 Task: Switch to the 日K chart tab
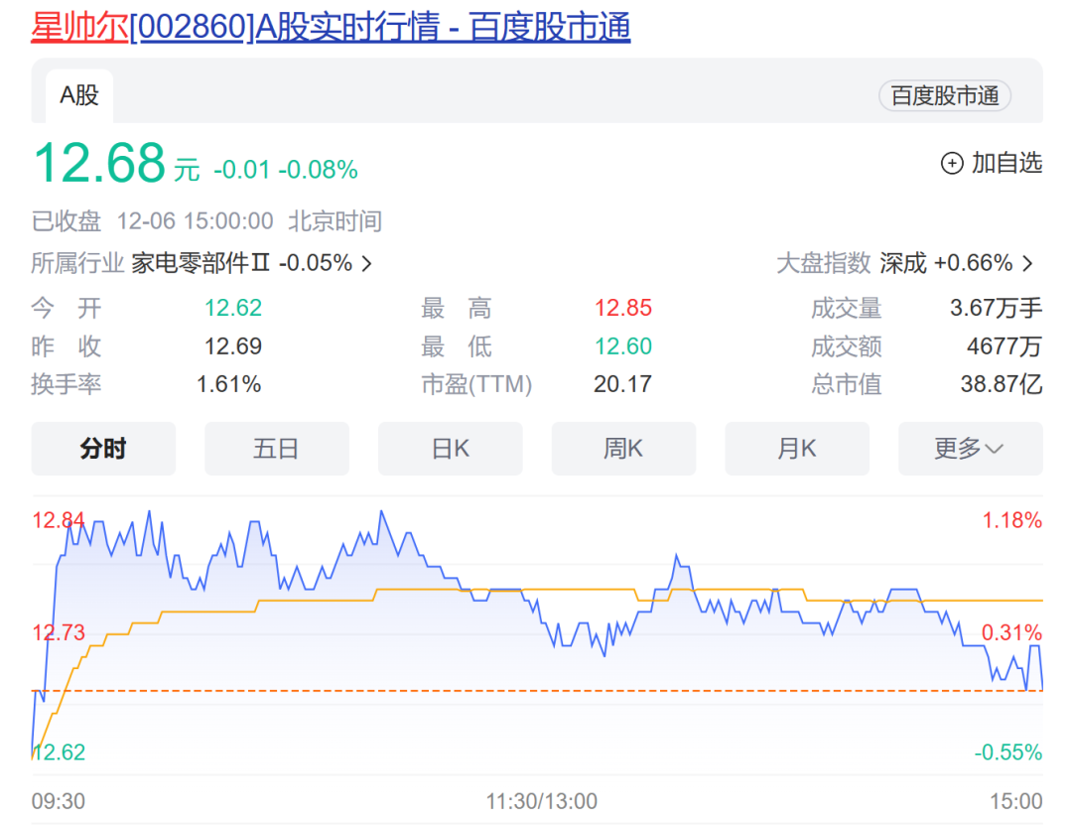click(x=451, y=449)
